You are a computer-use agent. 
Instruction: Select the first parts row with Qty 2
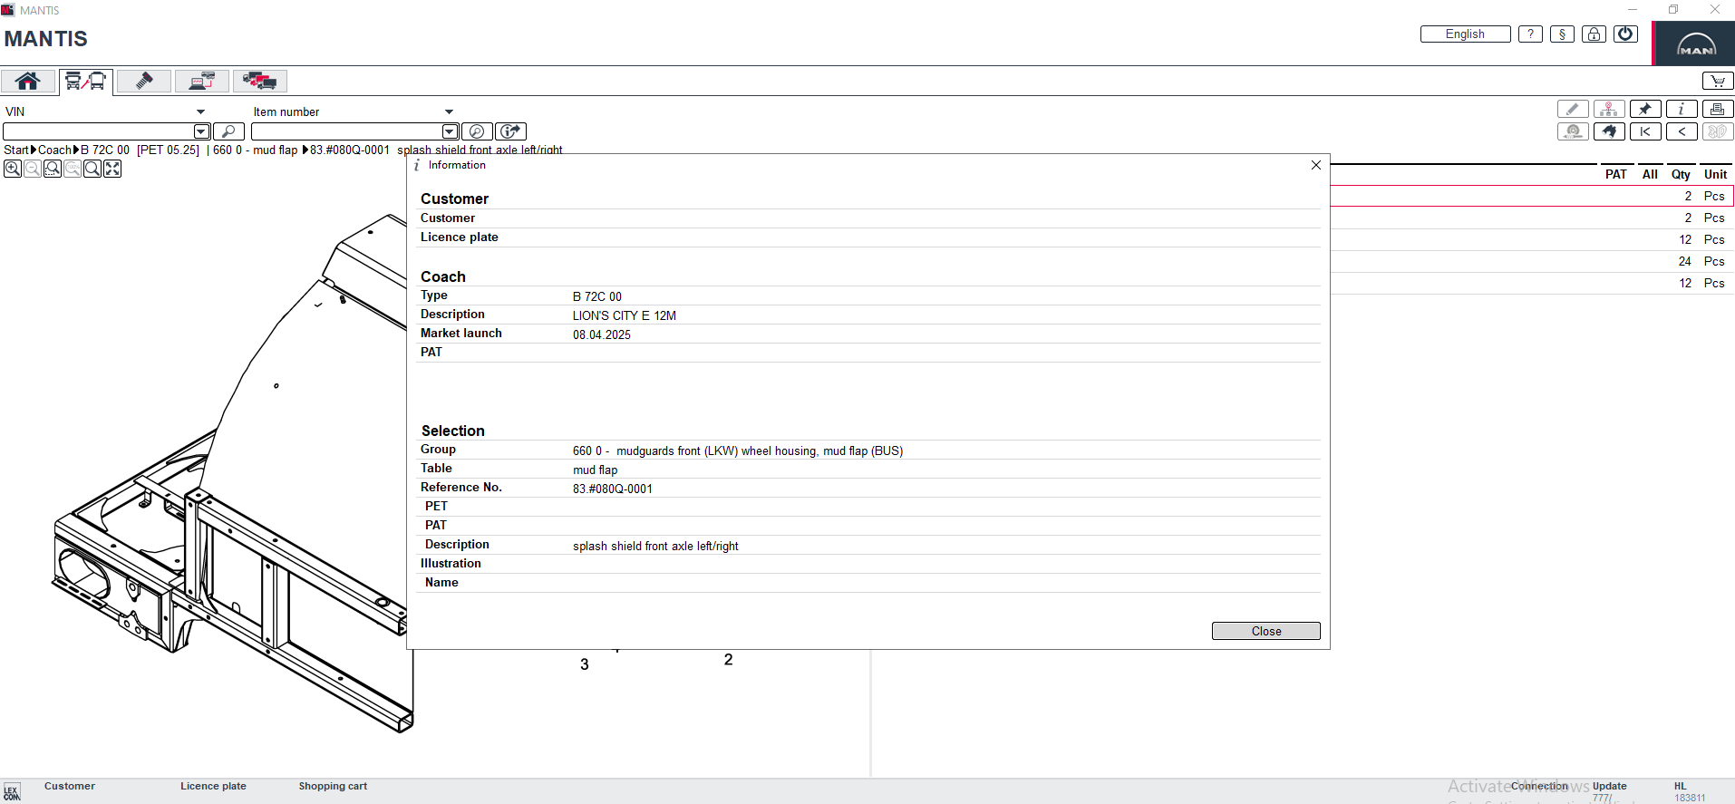1532,196
